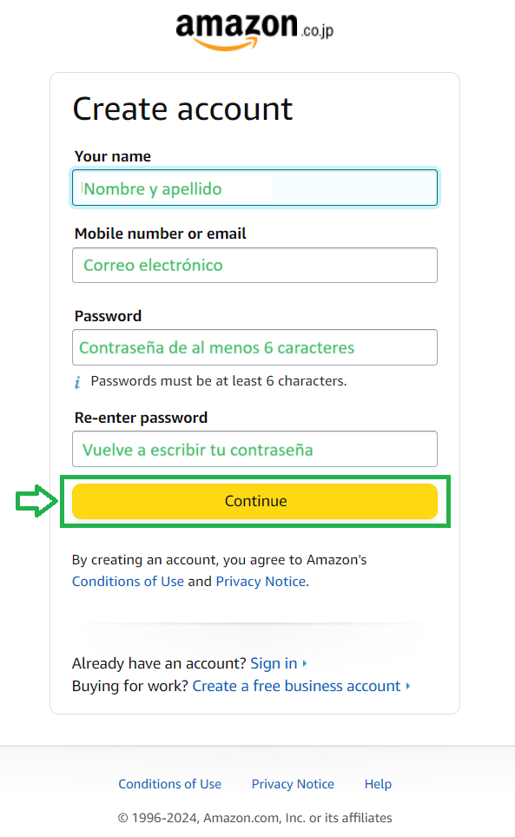
Task: Open Conditions of Use link in agreement text
Action: [128, 582]
